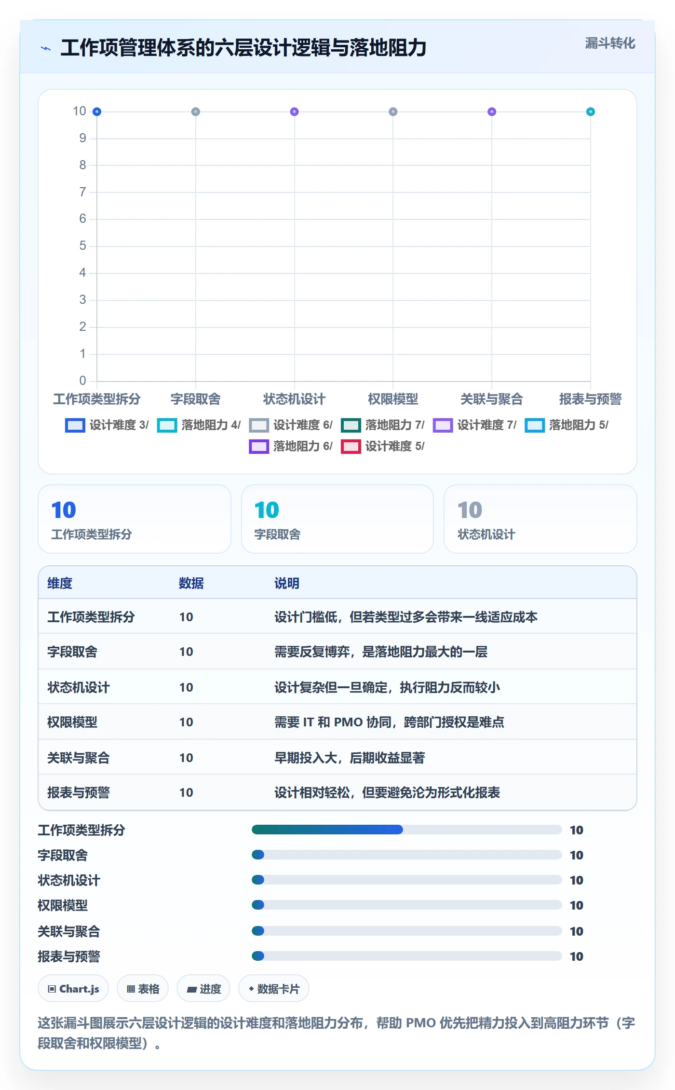Click the 状态机设计 progress bar
This screenshot has width=675, height=1090.
pos(407,880)
